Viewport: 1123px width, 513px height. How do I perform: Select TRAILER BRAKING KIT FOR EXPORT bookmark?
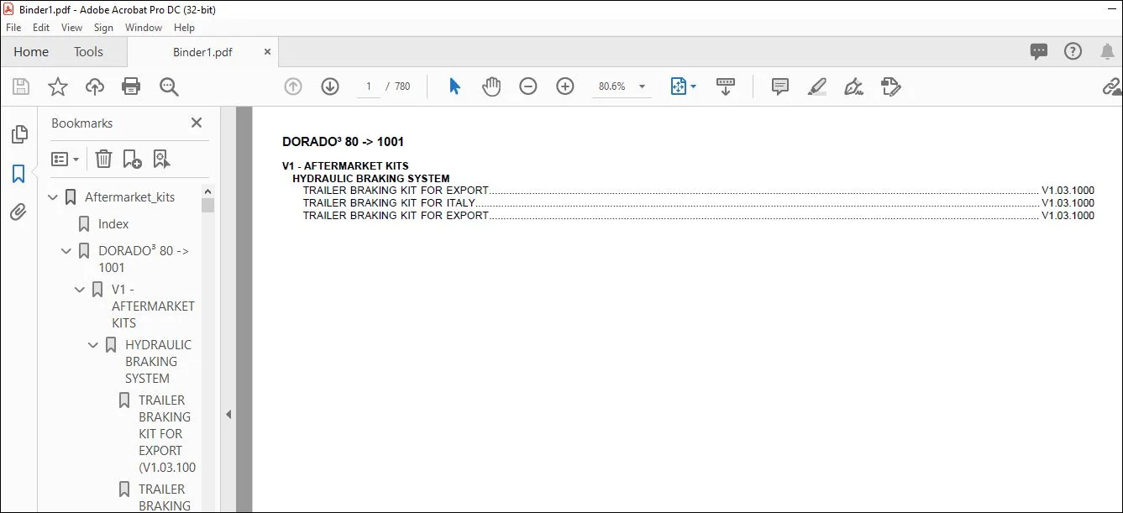click(x=167, y=434)
